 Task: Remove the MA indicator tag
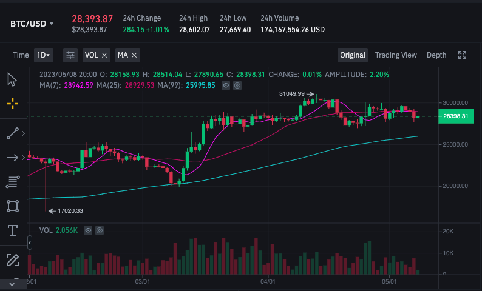[134, 55]
